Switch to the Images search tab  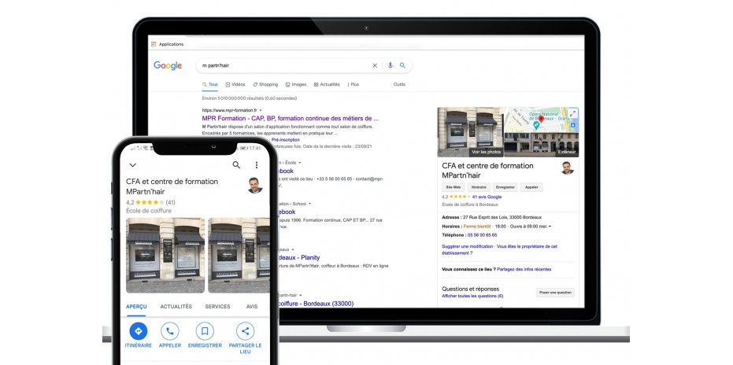[x=296, y=85]
